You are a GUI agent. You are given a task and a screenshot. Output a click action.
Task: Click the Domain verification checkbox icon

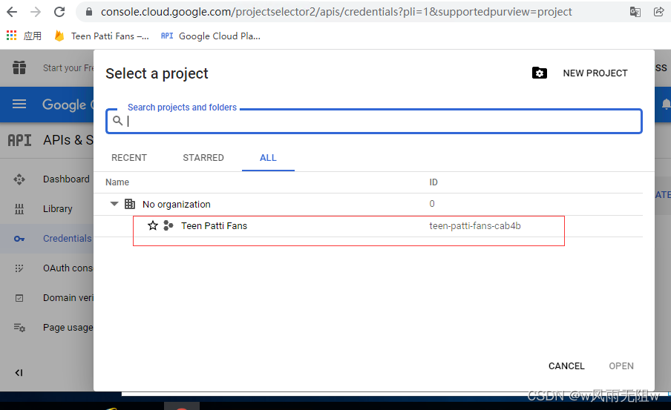coord(19,298)
